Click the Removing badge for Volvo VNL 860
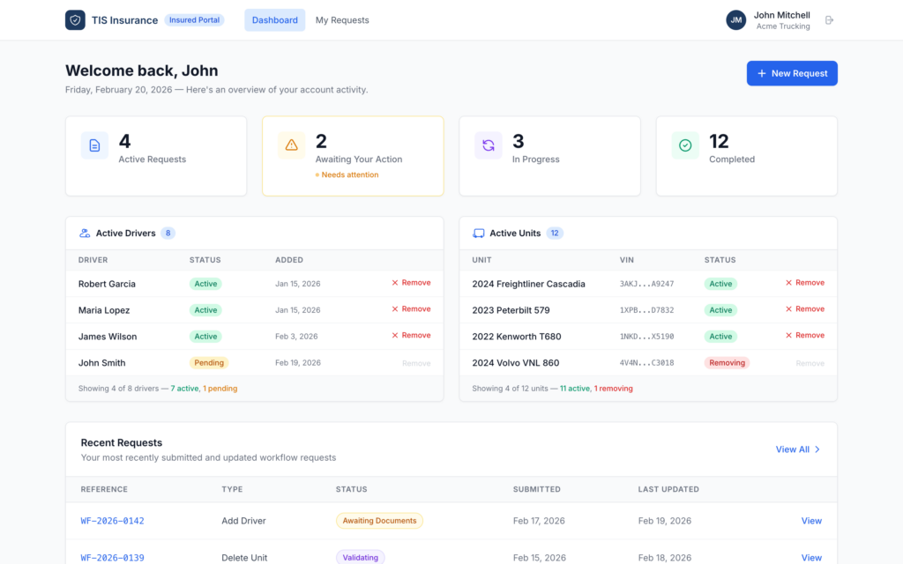This screenshot has height=564, width=903. click(x=727, y=363)
